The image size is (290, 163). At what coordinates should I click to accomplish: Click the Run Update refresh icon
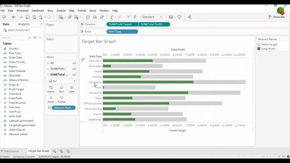coord(49,17)
